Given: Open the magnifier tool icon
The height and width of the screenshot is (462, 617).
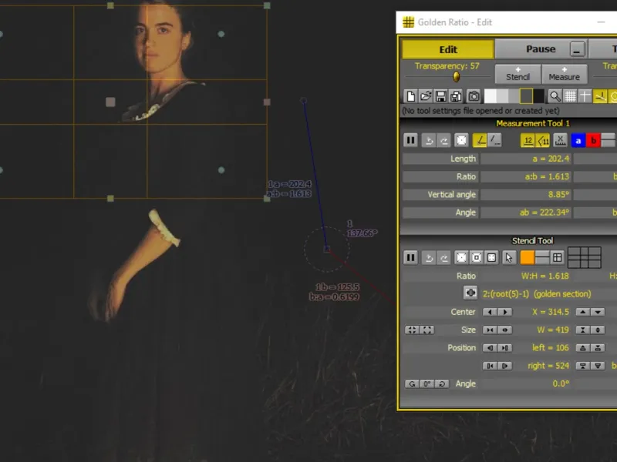Looking at the screenshot, I should (x=555, y=96).
